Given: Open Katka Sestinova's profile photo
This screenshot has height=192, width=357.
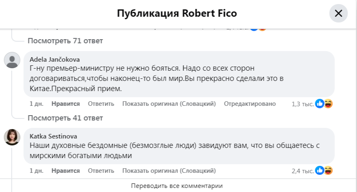Looking at the screenshot, I should pos(12,137).
